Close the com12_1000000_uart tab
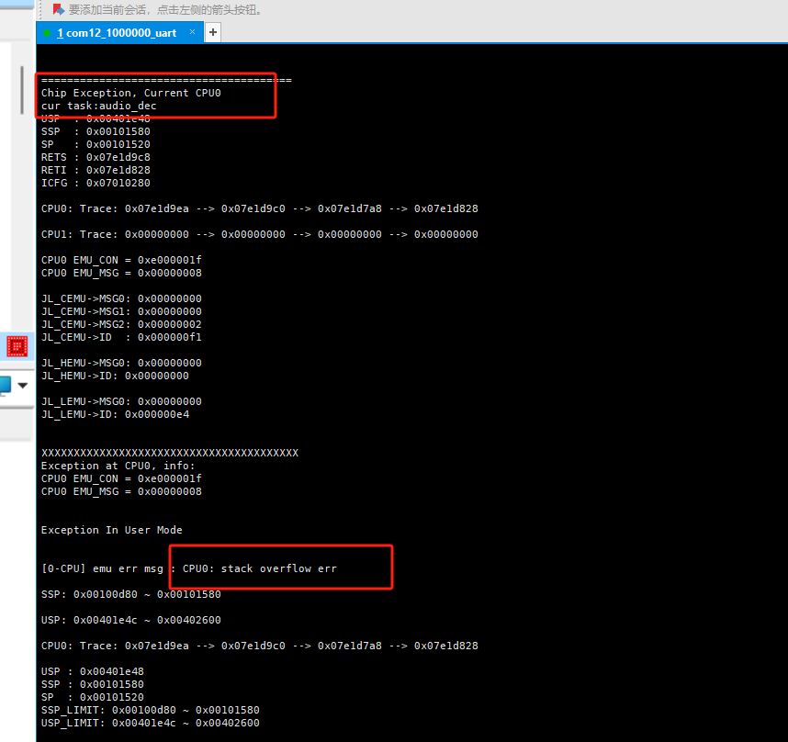 pyautogui.click(x=192, y=32)
